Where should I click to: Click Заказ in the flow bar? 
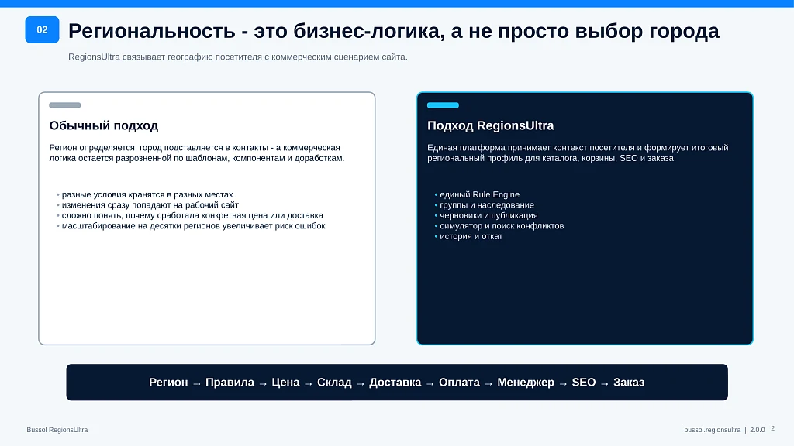point(629,383)
